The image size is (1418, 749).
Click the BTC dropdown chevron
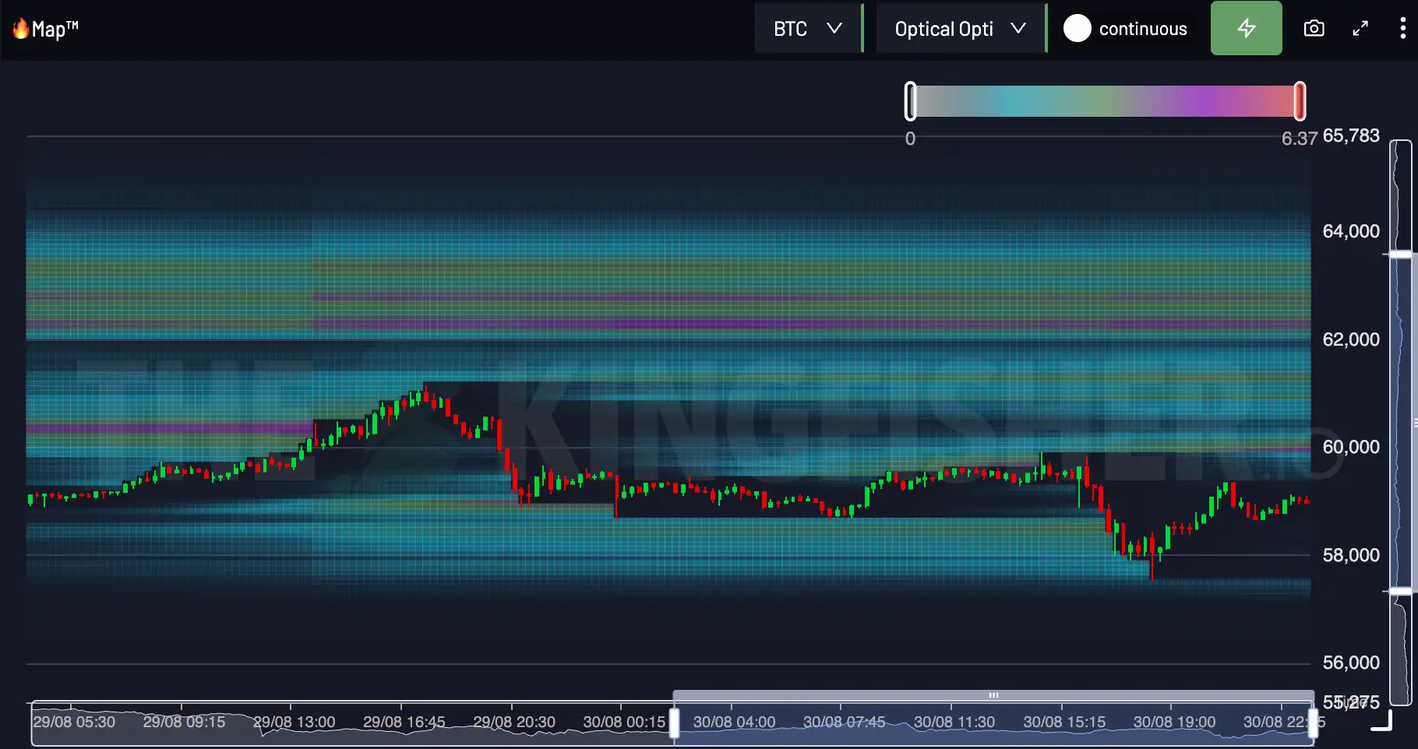(835, 28)
